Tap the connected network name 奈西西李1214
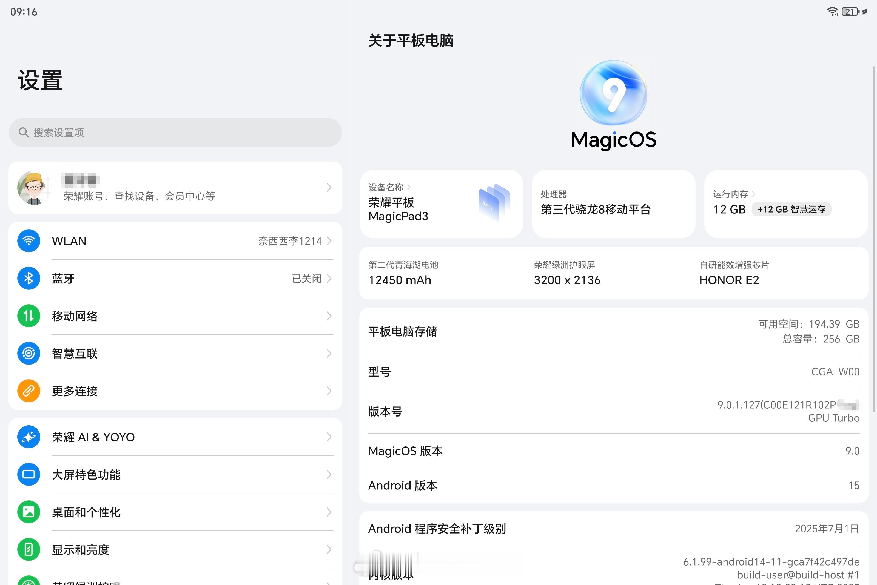This screenshot has width=877, height=585. tap(290, 241)
